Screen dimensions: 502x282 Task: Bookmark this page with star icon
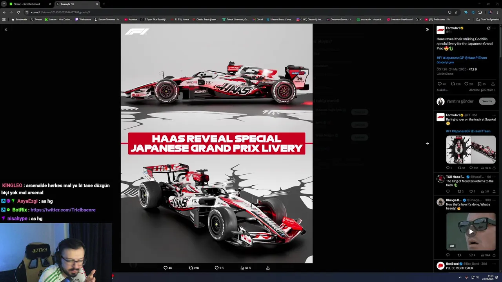456,12
